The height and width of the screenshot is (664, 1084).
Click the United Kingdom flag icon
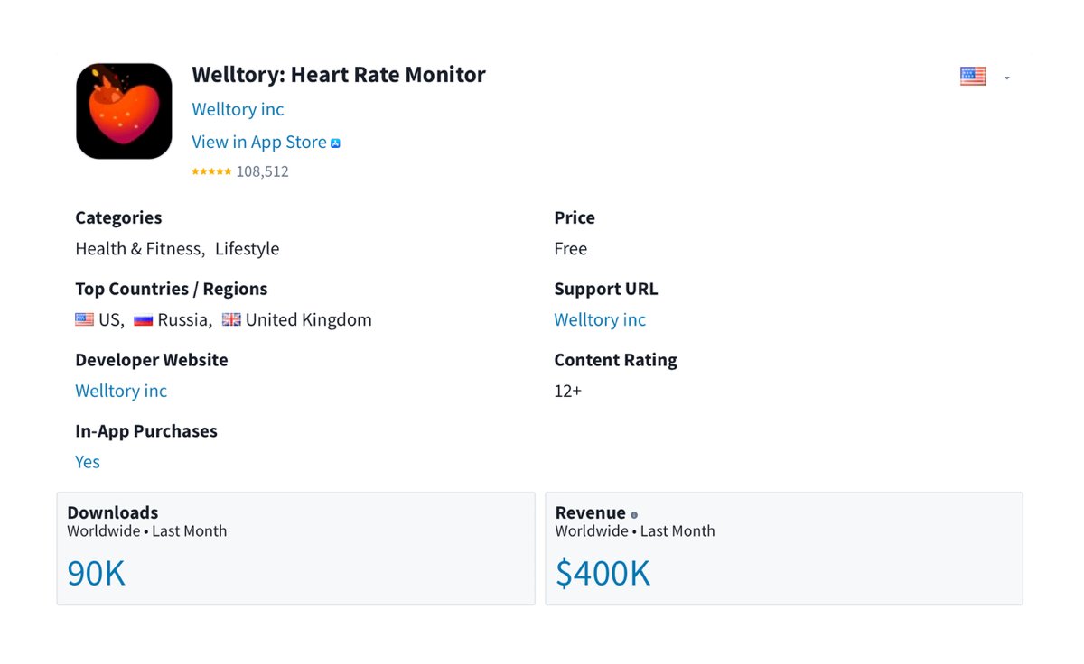pos(232,319)
